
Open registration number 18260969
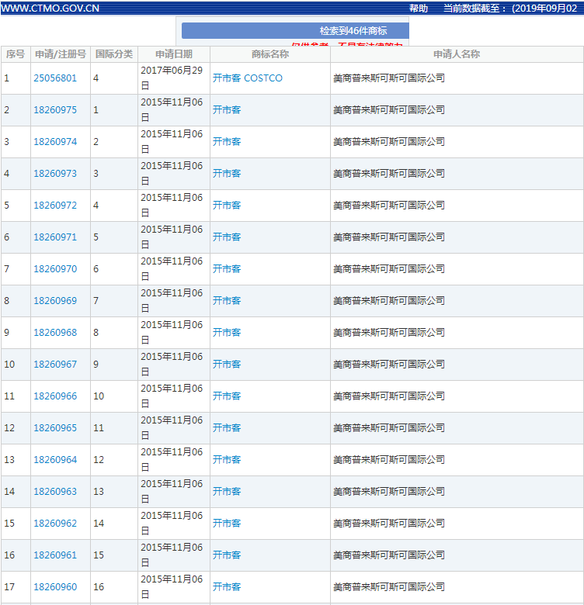click(55, 301)
